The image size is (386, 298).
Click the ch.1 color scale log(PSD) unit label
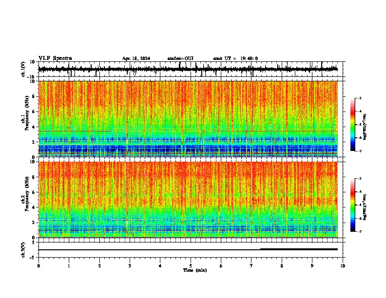click(365, 127)
